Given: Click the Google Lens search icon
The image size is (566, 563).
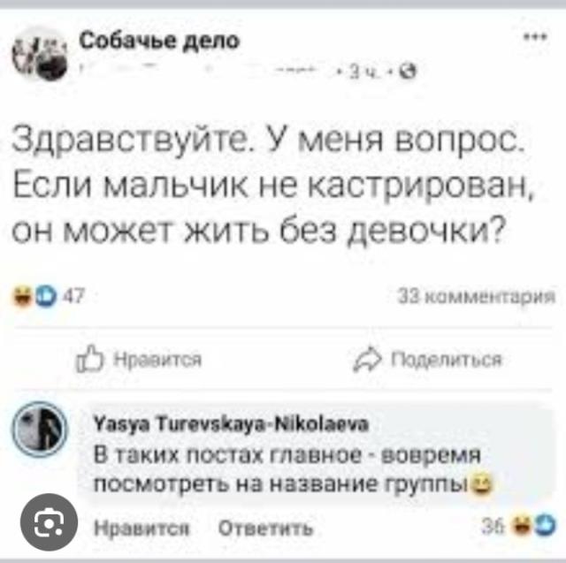Looking at the screenshot, I should 50,521.
